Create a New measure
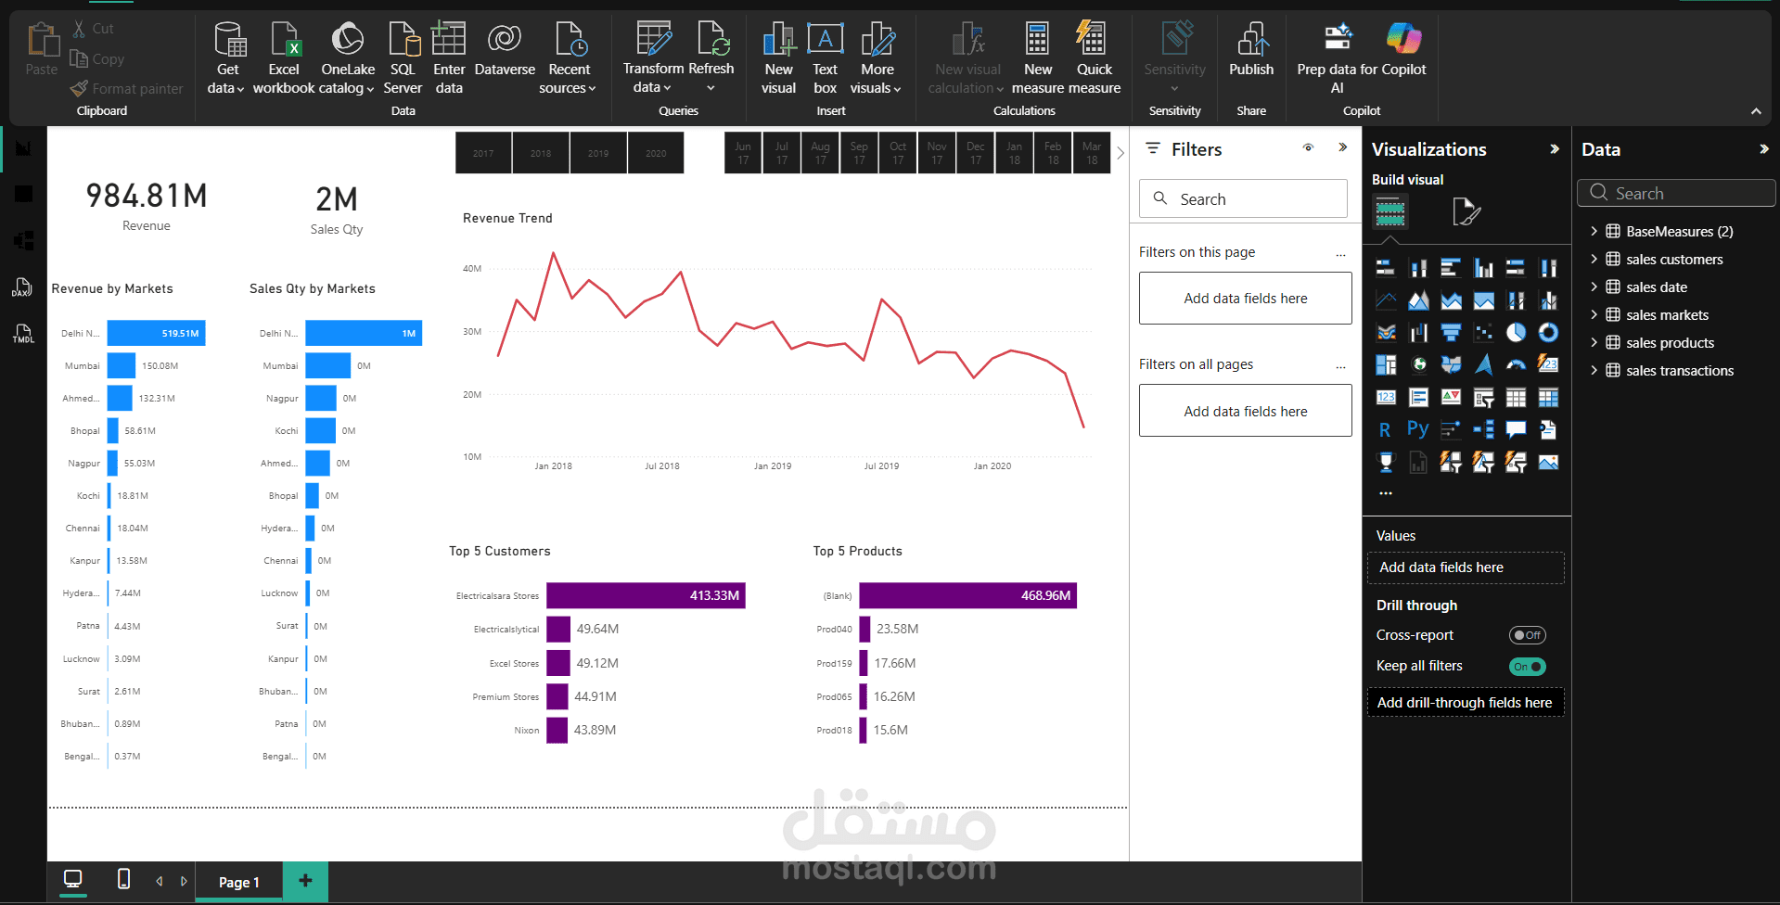1780x905 pixels. pos(1038,57)
